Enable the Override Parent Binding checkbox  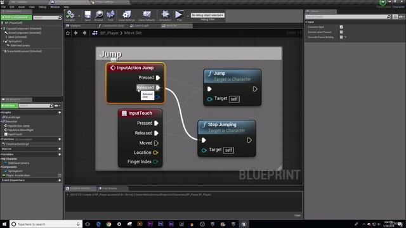(341, 37)
